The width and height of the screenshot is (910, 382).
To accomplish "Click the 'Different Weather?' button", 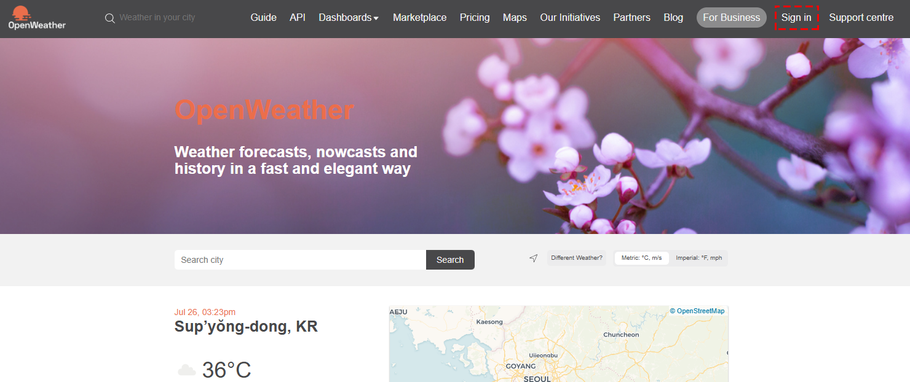I will tap(577, 258).
